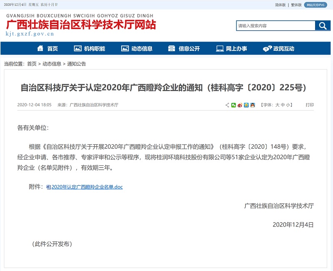
Task: Open the 信息公开 navigation menu
Action: [x=184, y=49]
